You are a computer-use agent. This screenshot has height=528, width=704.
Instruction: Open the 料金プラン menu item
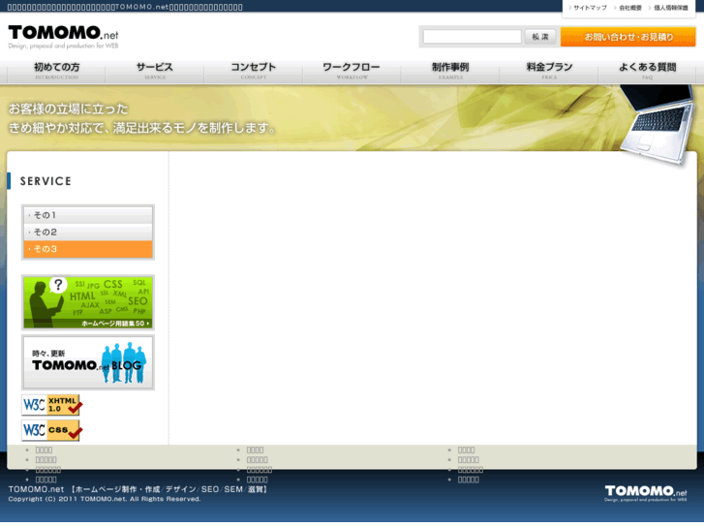click(x=549, y=71)
